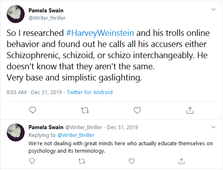
Task: Share the main tweet
Action: click(190, 110)
